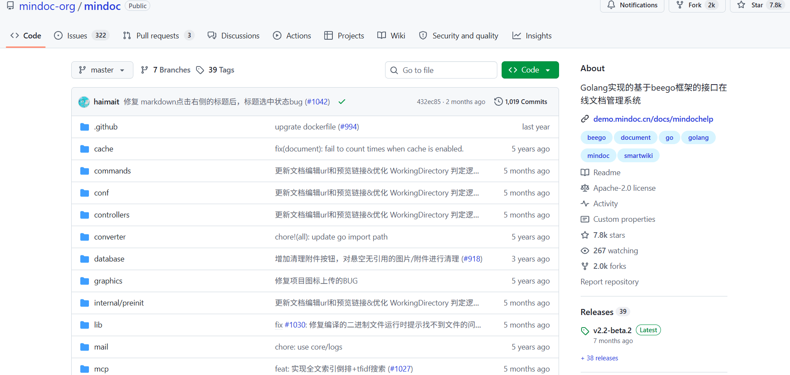790x375 pixels.
Task: Switch to the Code tab
Action: point(26,36)
